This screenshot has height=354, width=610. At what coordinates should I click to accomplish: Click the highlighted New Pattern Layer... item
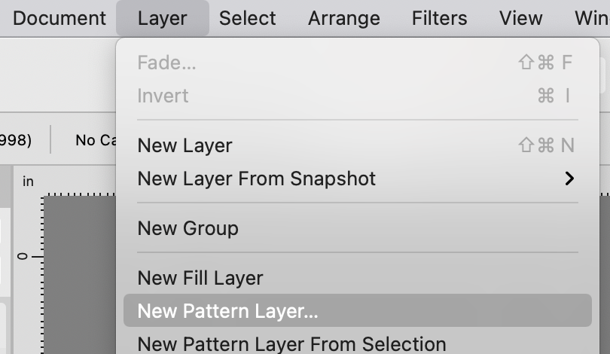227,311
